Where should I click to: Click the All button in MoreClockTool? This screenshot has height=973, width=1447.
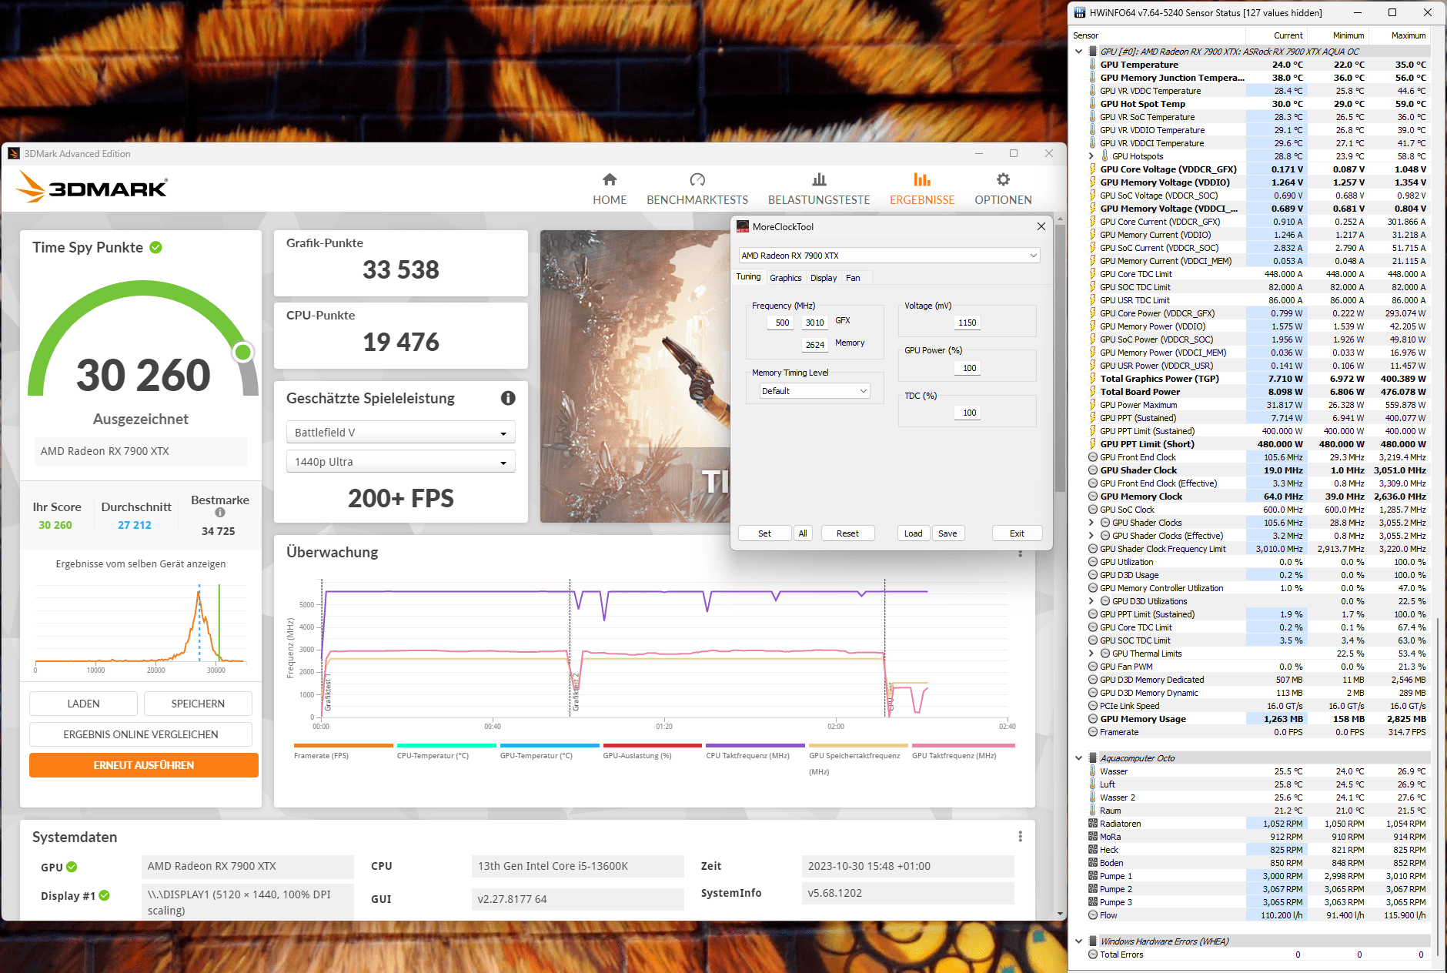click(803, 533)
